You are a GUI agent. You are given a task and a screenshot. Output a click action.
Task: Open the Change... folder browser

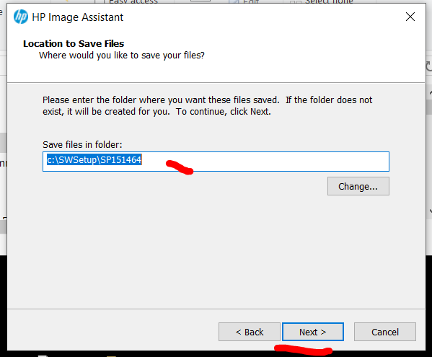point(358,187)
